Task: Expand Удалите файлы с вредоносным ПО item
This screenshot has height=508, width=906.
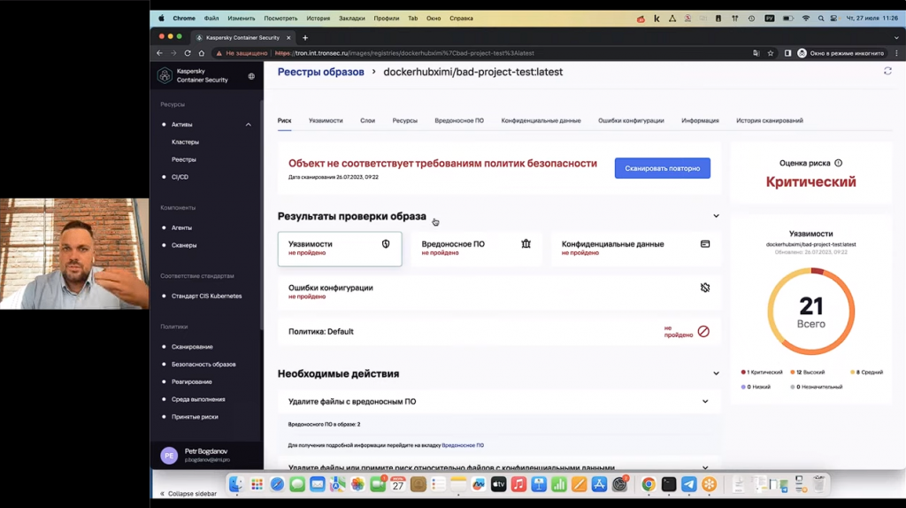Action: click(x=705, y=401)
